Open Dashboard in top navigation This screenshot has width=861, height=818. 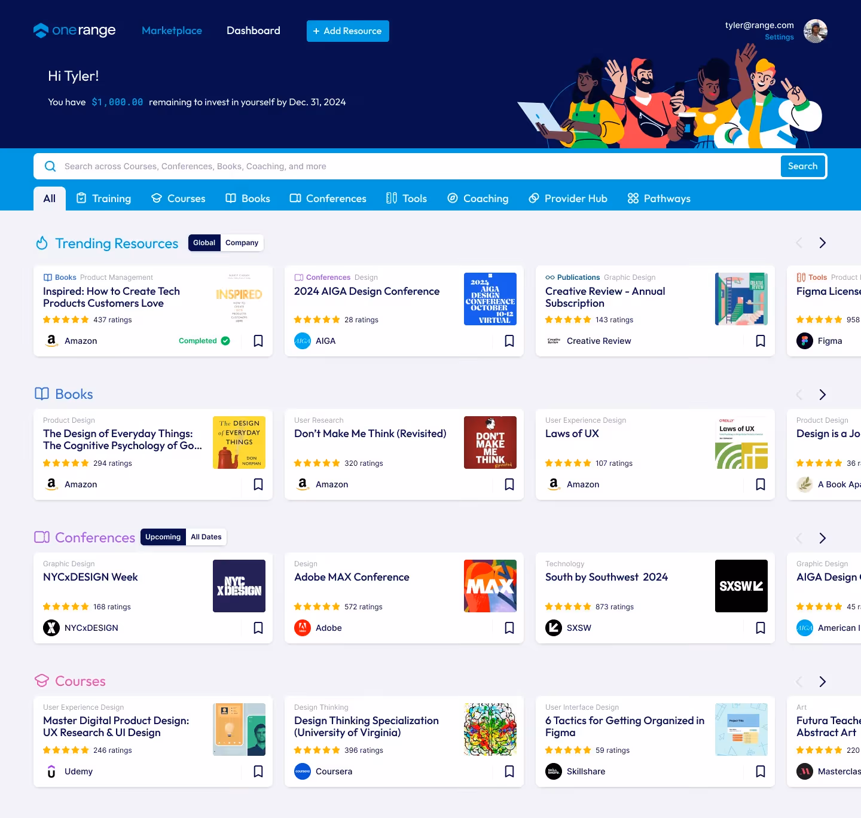[x=254, y=30]
